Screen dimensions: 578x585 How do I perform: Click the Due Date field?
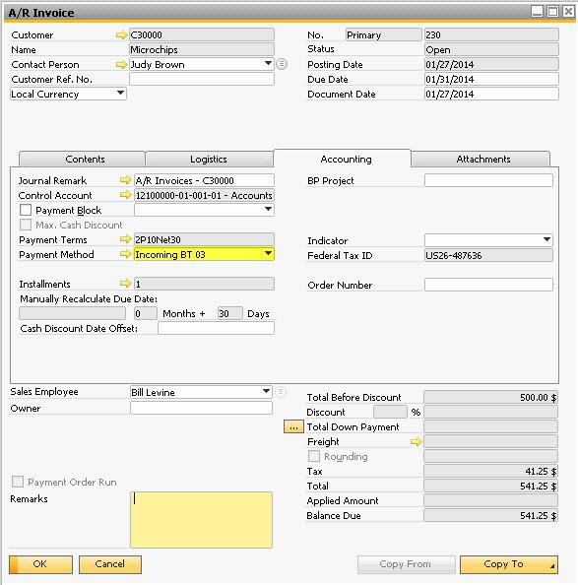pos(491,79)
